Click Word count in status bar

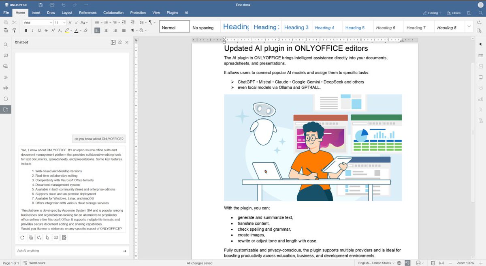point(34,263)
